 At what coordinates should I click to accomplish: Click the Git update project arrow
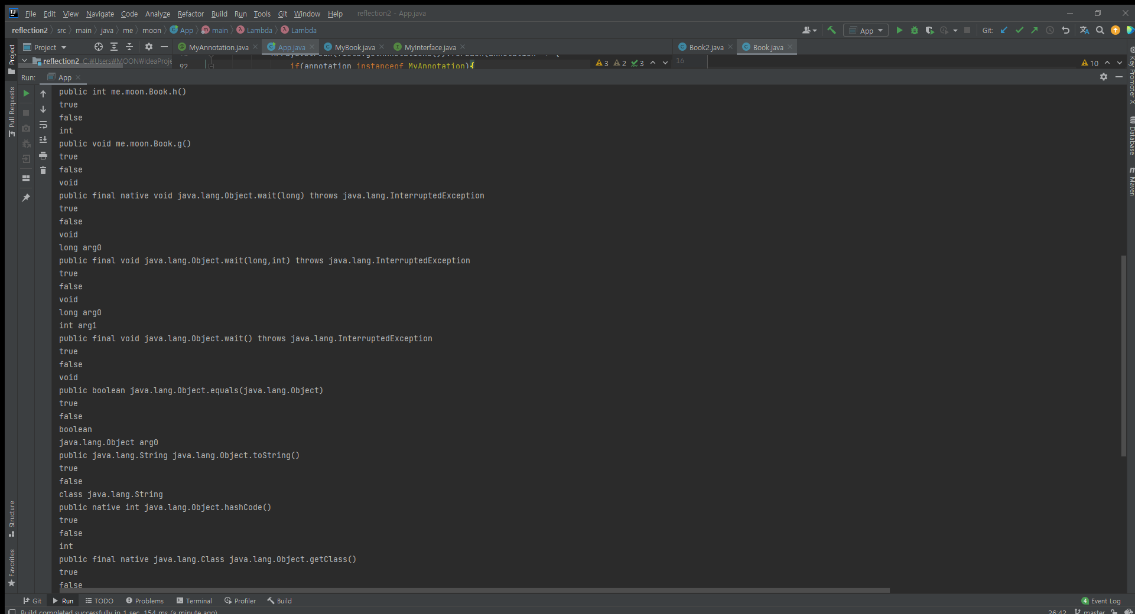1004,30
